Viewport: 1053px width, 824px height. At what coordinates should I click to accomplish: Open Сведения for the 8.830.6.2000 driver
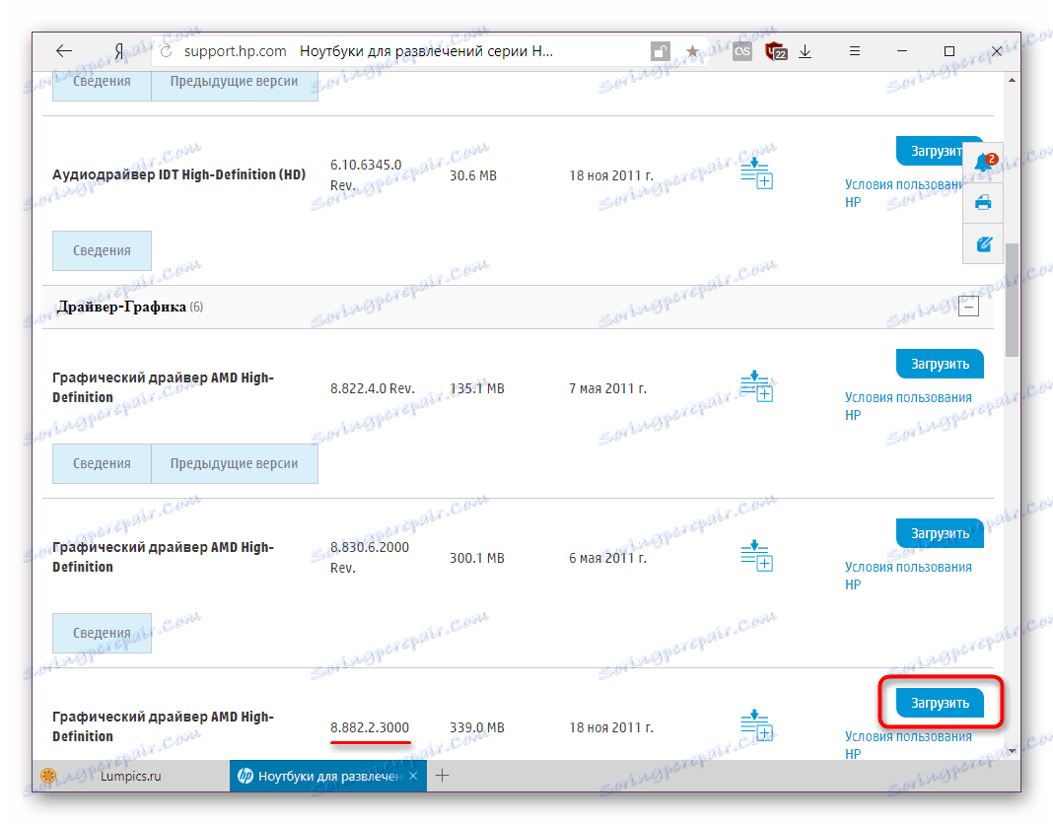103,633
